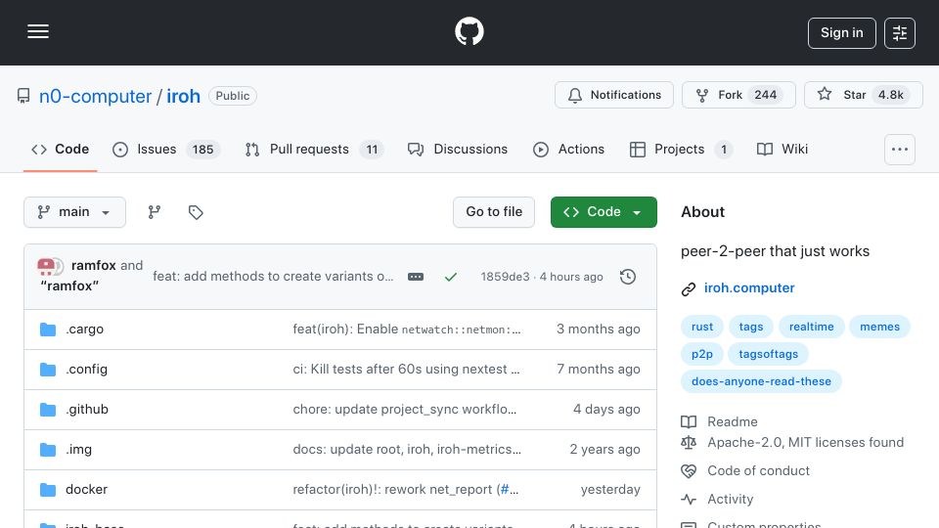The width and height of the screenshot is (939, 528).
Task: Open the Issues tab
Action: click(x=166, y=149)
